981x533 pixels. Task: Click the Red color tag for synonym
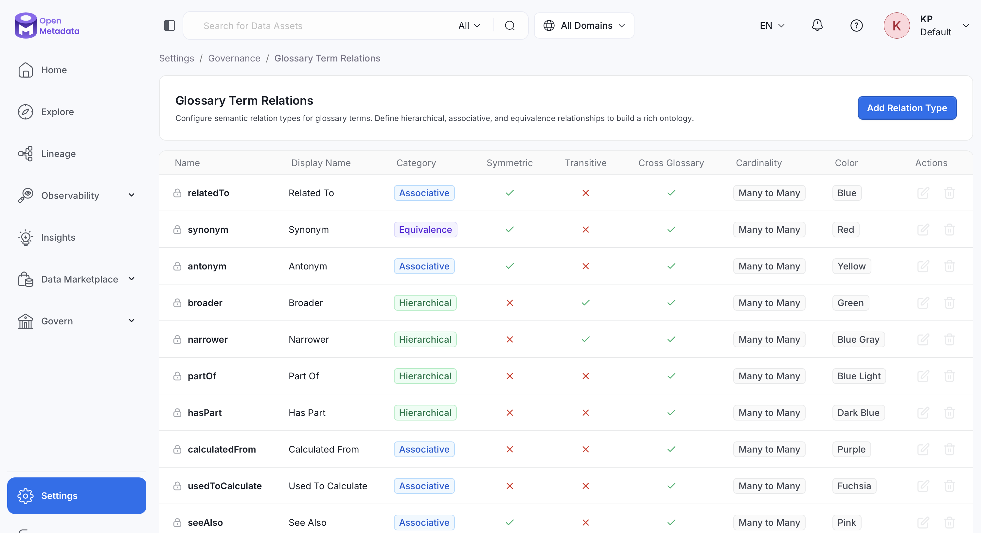coord(846,230)
